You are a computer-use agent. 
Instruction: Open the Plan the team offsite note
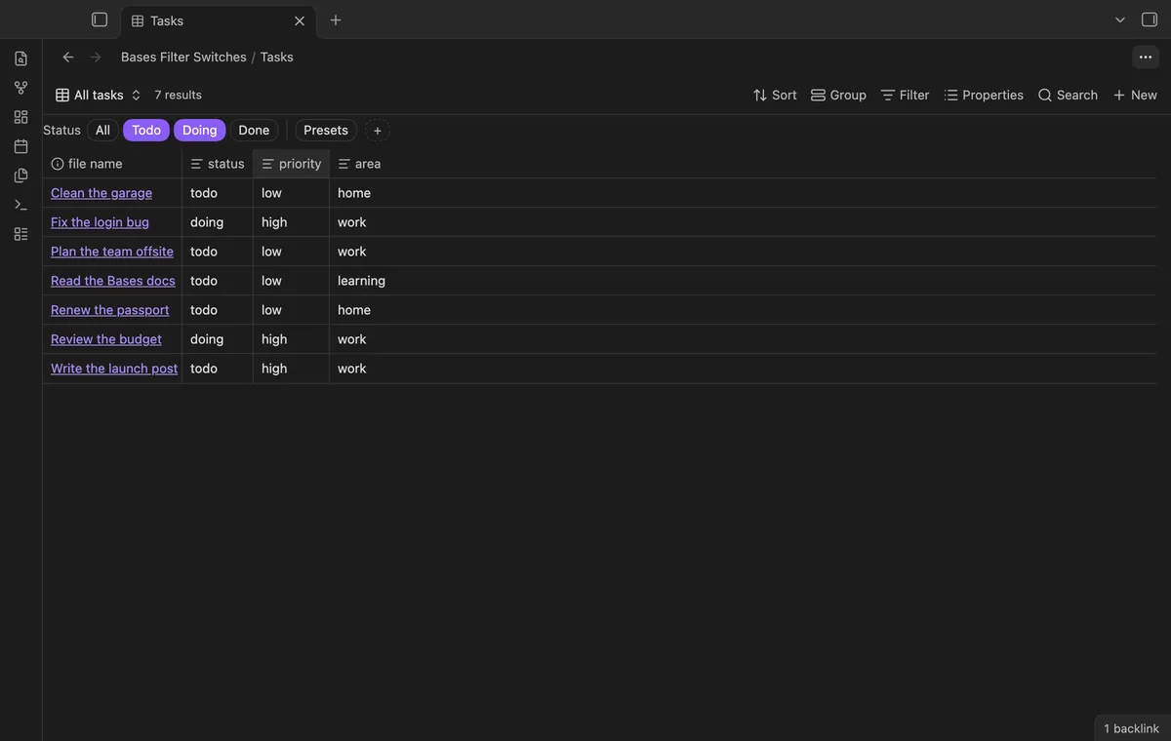[x=112, y=252]
